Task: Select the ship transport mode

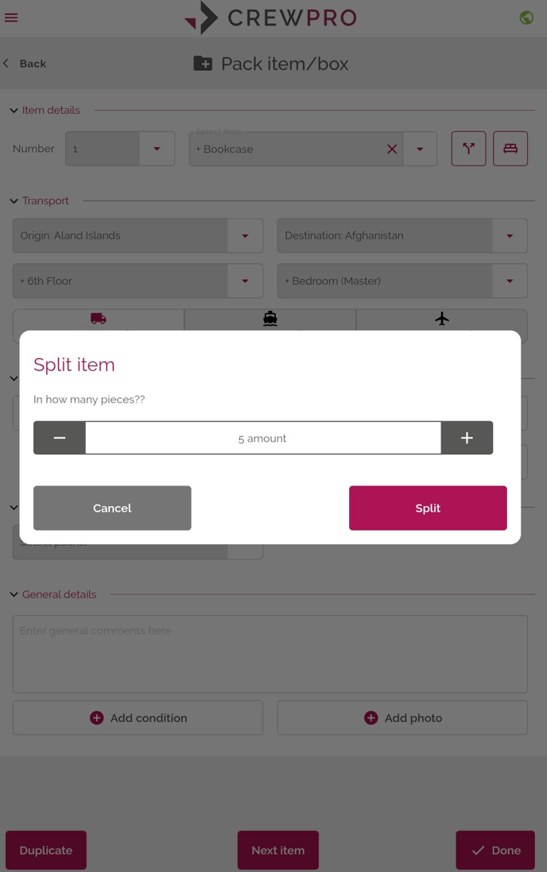Action: tap(270, 319)
